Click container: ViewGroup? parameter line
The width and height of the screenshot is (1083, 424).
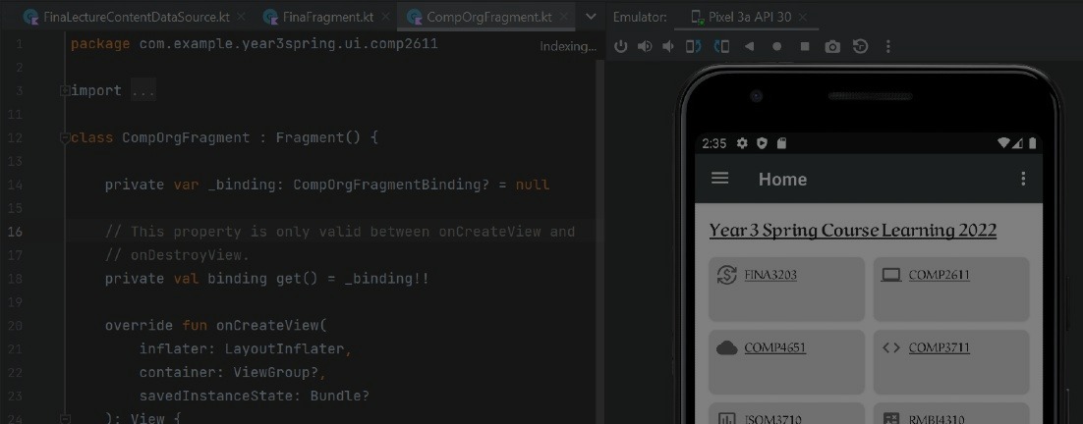tap(233, 372)
